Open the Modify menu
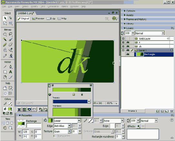The height and width of the screenshot is (141, 175). click(x=34, y=6)
